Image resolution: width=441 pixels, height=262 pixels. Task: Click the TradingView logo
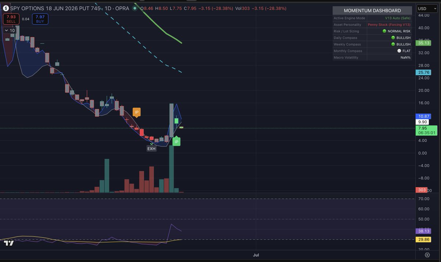pyautogui.click(x=9, y=243)
